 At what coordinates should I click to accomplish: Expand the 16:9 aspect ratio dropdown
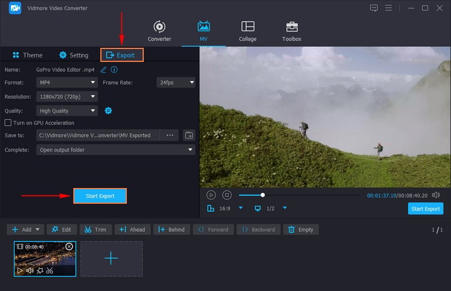(x=241, y=208)
